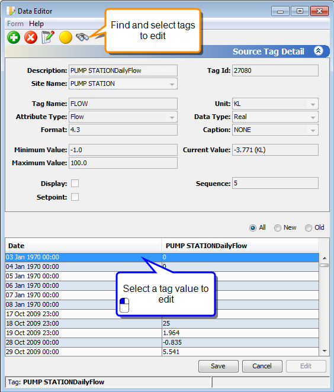Image resolution: width=334 pixels, height=392 pixels.
Task: Click the Save button
Action: tap(219, 366)
